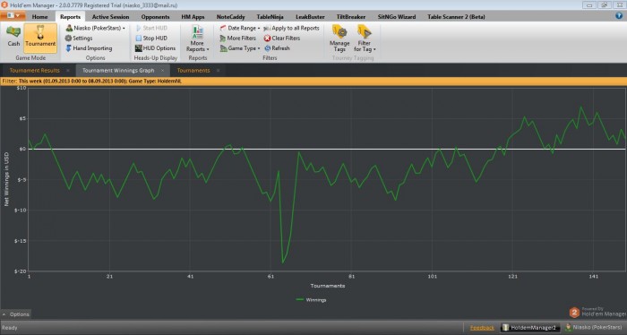Select Tournament game mode

tap(40, 38)
